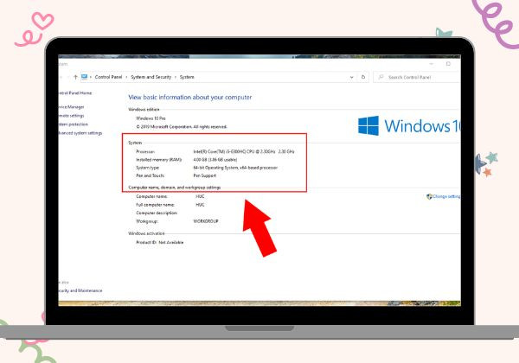Expand breadcrumb chevron after System and Security

click(176, 77)
